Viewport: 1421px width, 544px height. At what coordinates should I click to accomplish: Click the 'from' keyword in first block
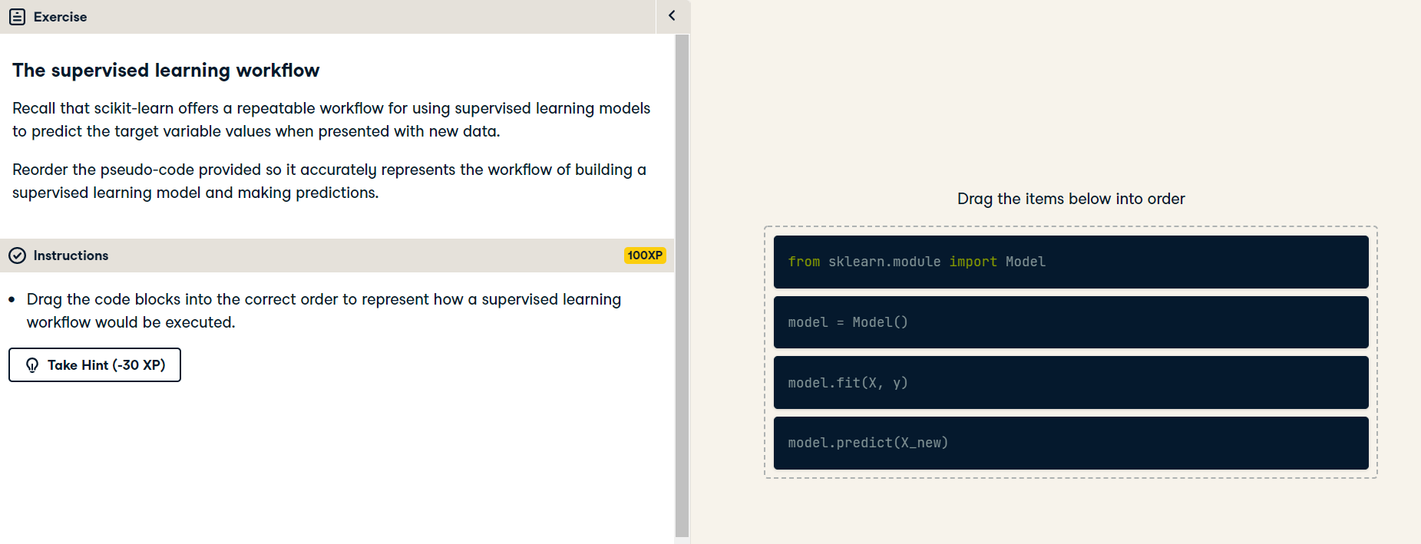point(804,262)
